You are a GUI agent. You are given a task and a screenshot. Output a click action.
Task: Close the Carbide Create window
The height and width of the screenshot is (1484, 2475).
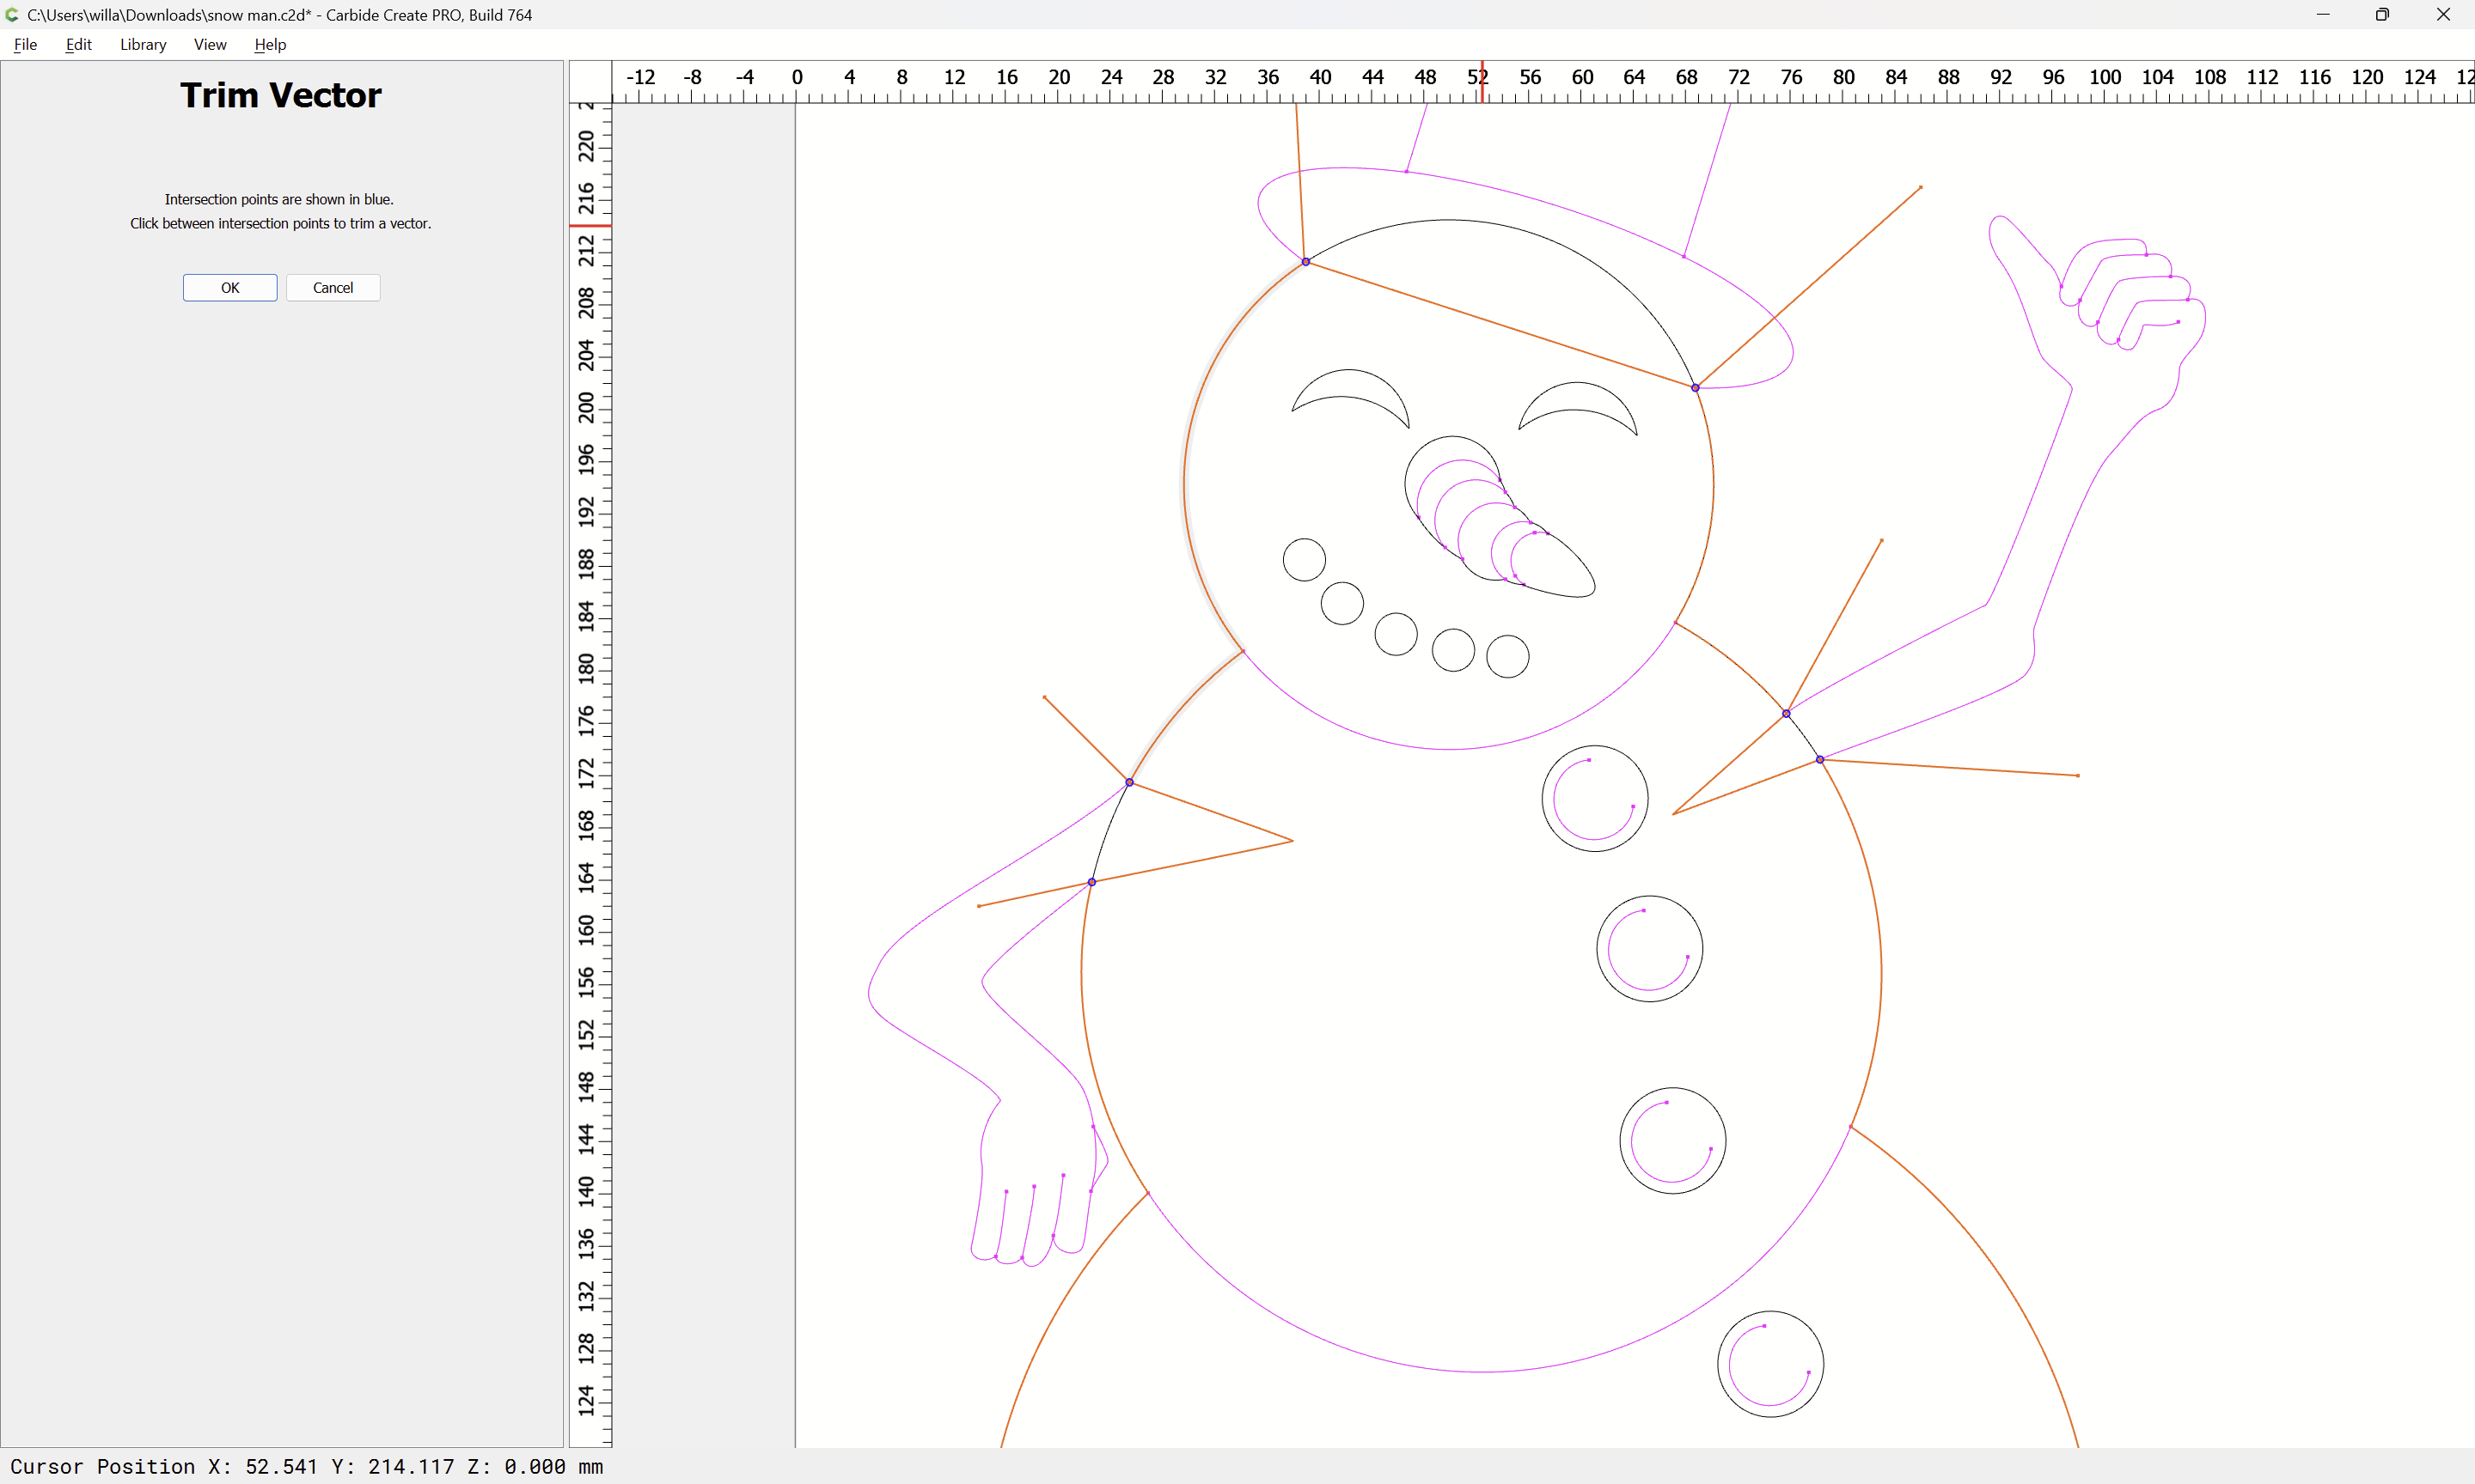[2443, 15]
